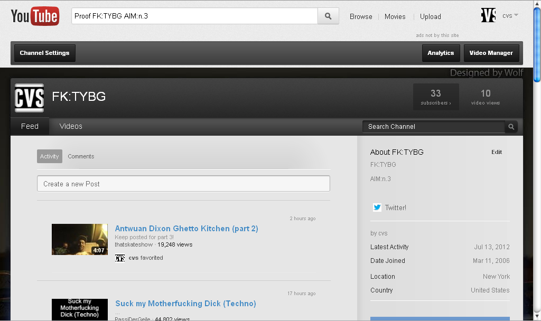The image size is (541, 321).
Task: Open Movies in top navigation
Action: click(395, 16)
